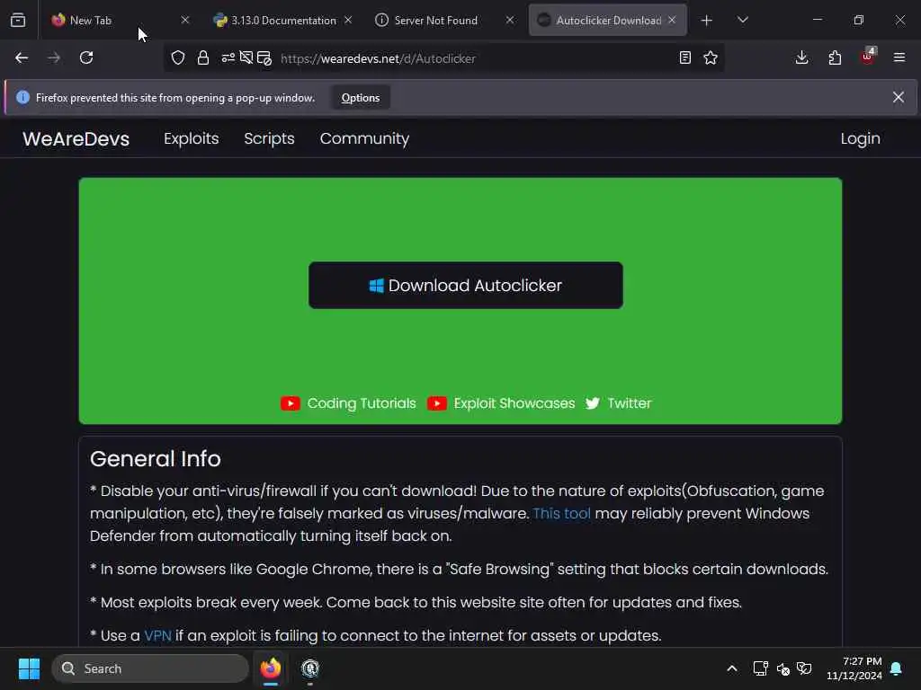Open the site permissions icon in address bar
This screenshot has height=690, width=921.
point(228,57)
